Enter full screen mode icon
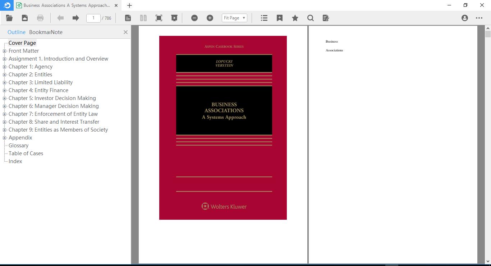 click(159, 18)
